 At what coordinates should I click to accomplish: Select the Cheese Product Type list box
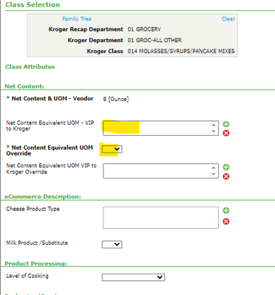[160, 218]
